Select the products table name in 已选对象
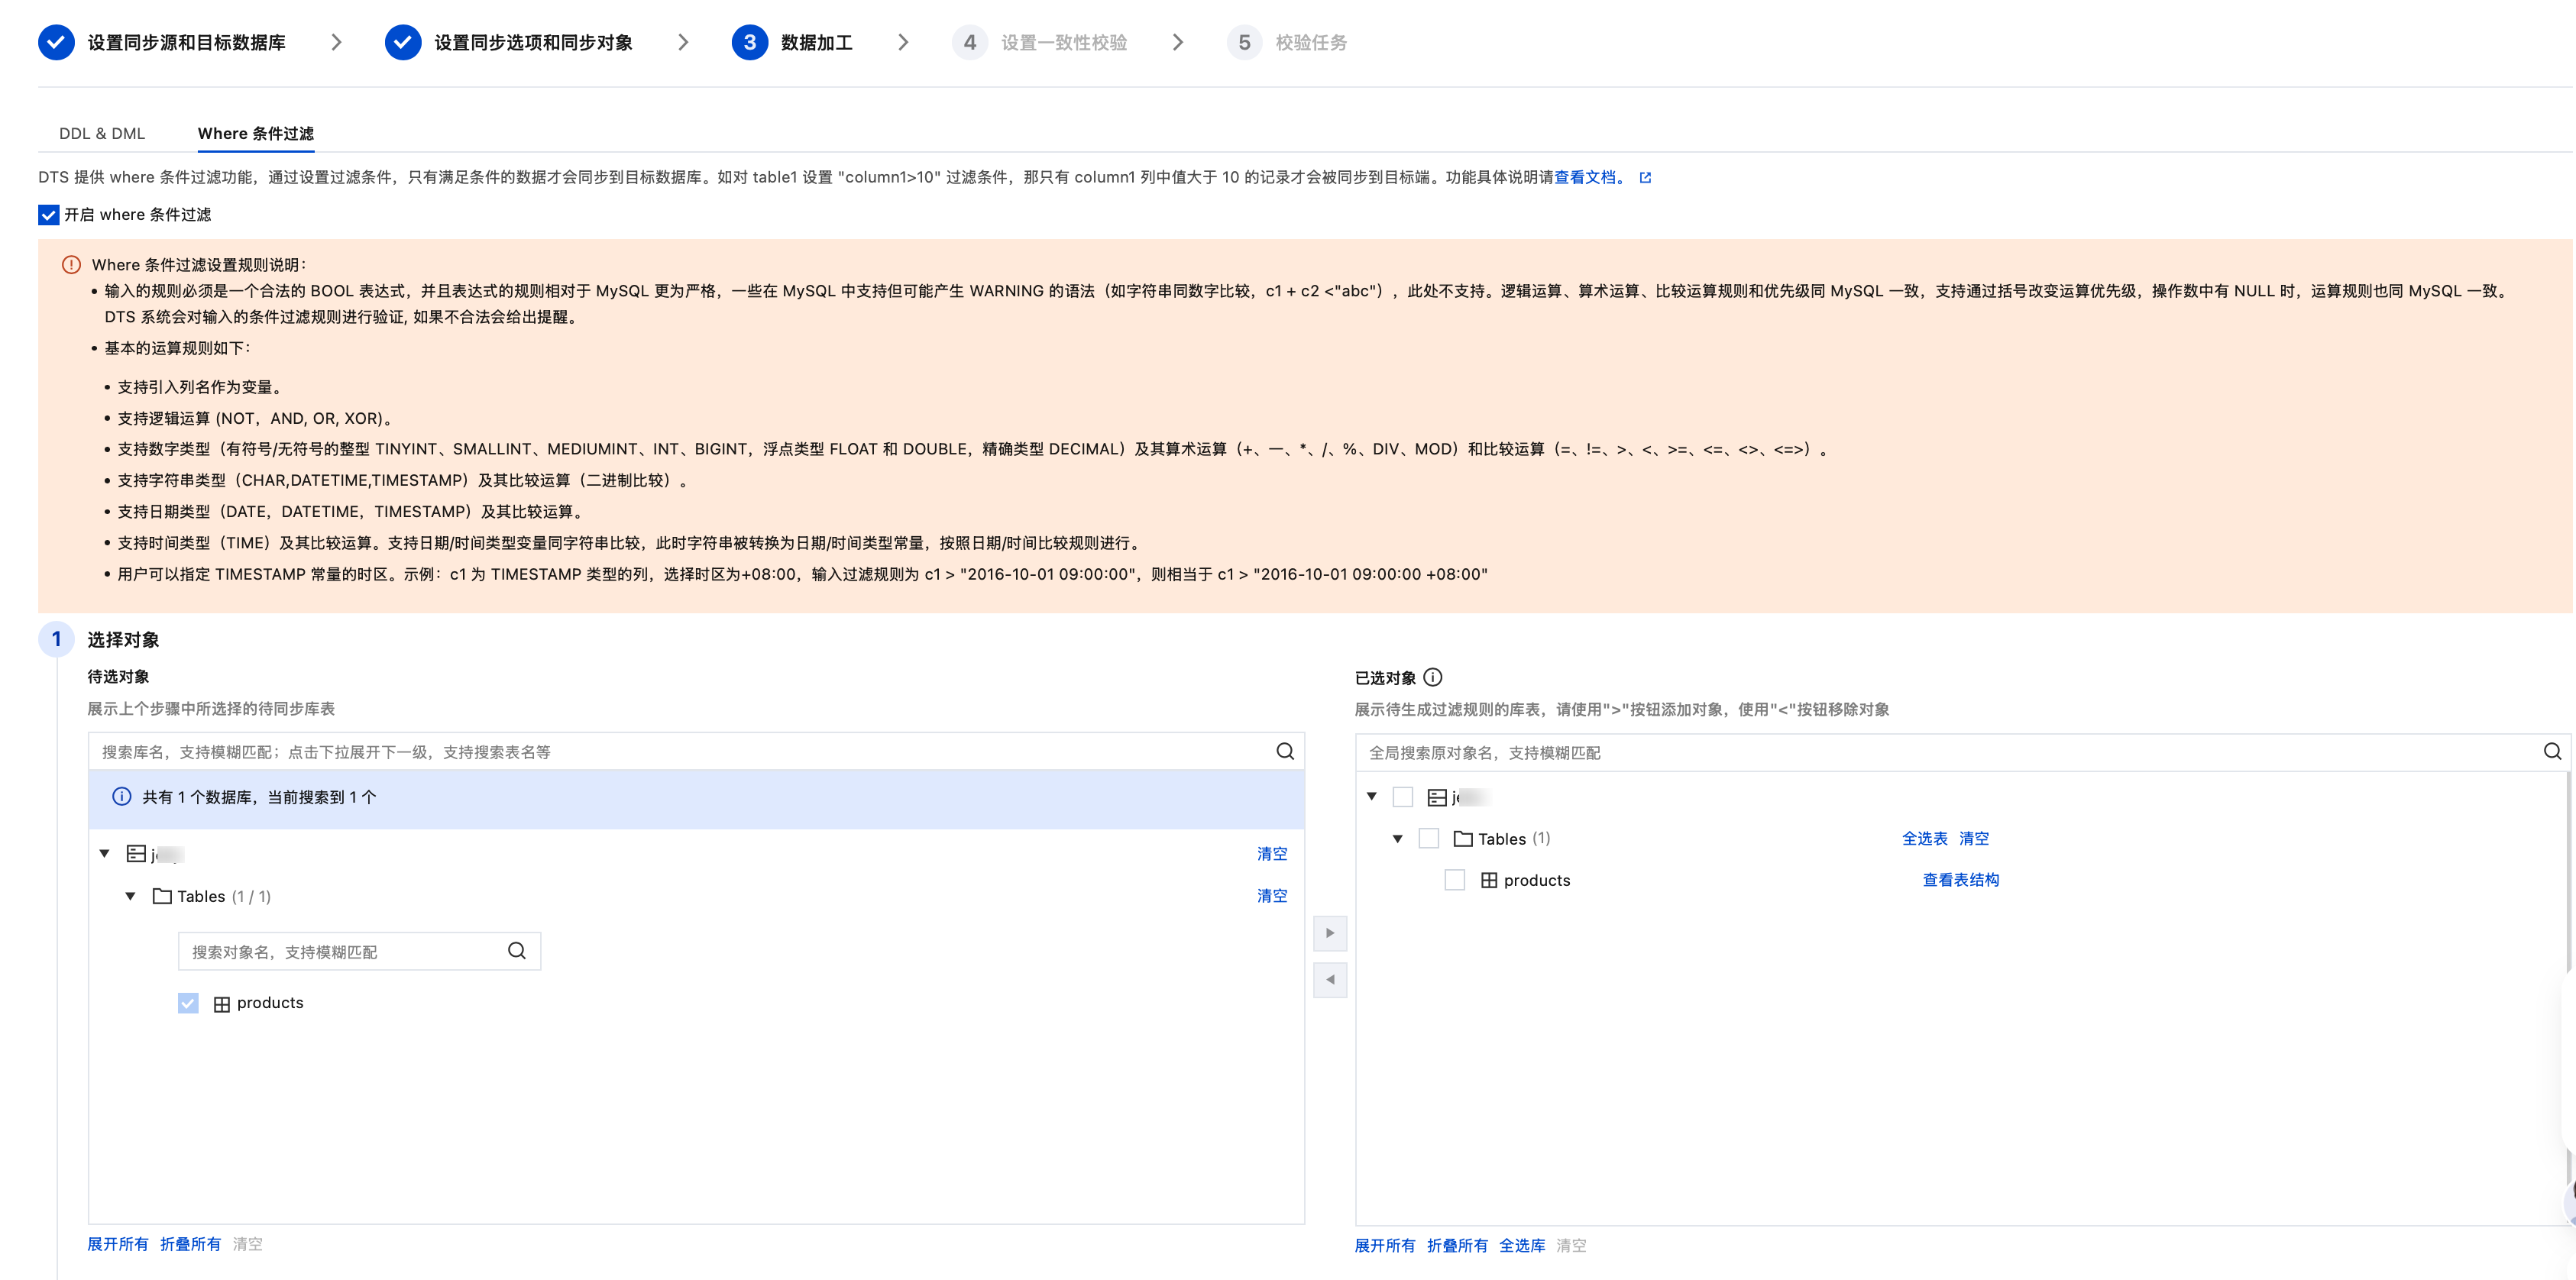The width and height of the screenshot is (2576, 1280). (1537, 881)
